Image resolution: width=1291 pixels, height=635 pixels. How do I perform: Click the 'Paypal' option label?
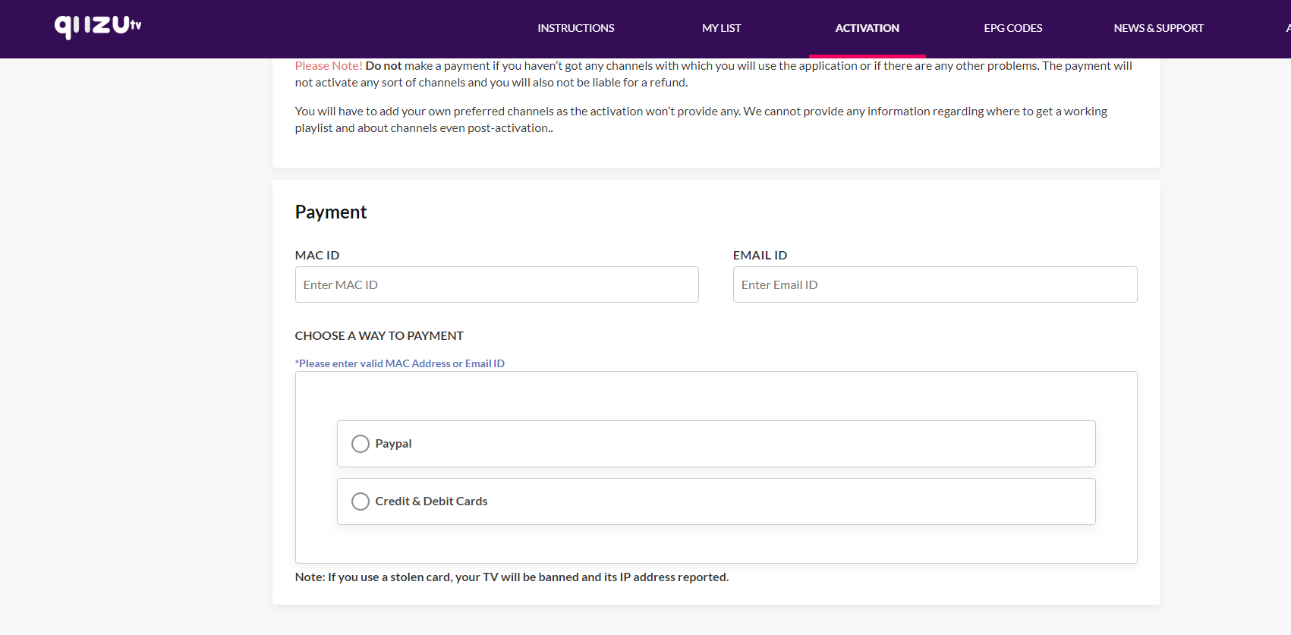[393, 444]
